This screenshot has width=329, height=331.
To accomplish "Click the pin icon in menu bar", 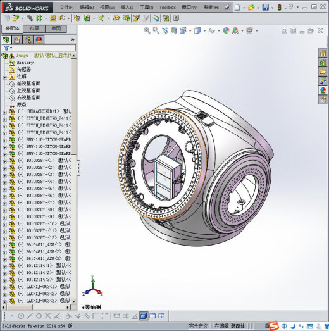I will click(x=227, y=8).
